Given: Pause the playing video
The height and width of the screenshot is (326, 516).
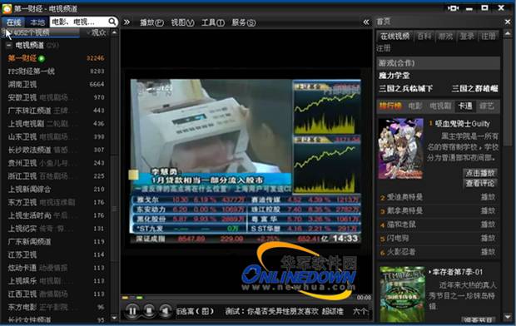Looking at the screenshot, I should click(x=132, y=310).
